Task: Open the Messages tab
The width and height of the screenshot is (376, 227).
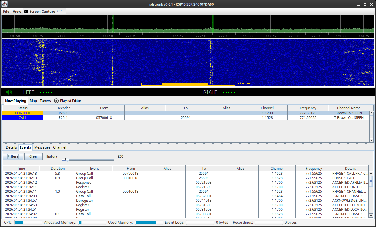Action: tap(42, 147)
